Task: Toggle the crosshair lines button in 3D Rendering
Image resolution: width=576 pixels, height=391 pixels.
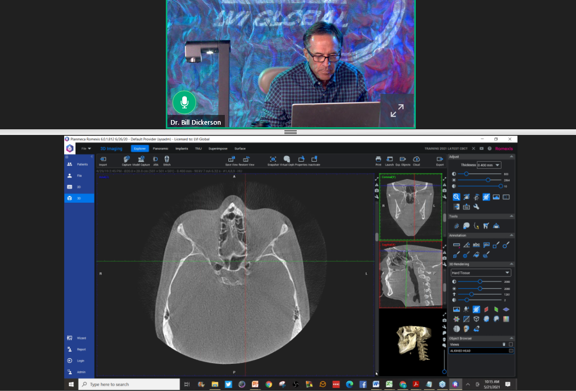Action: click(x=476, y=309)
